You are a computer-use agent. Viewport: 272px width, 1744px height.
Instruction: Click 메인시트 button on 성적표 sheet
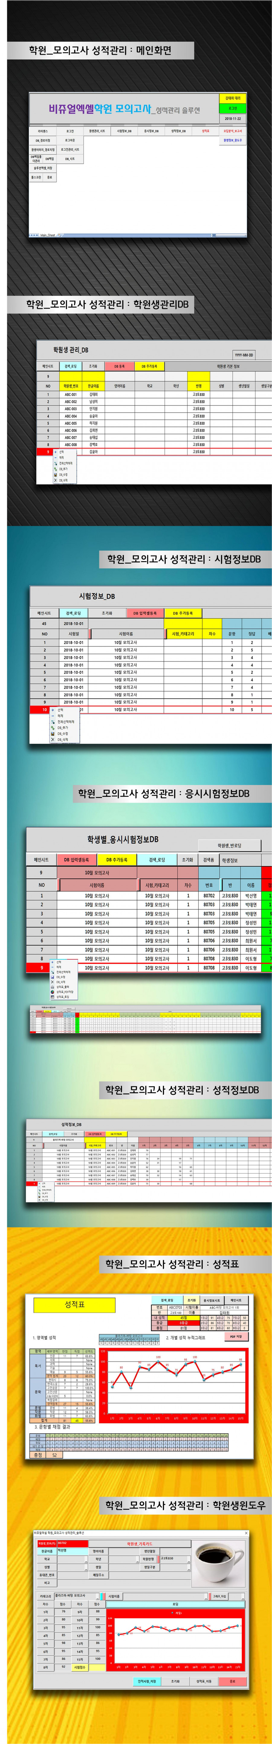tap(235, 1301)
